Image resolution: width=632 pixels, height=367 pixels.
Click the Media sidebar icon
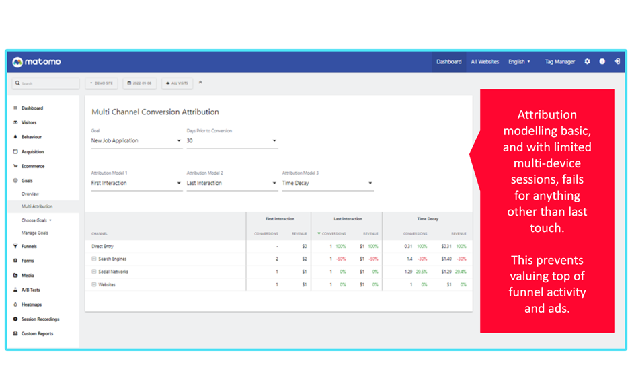[15, 275]
